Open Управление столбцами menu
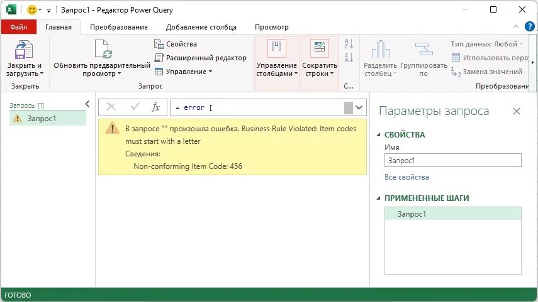Image resolution: width=538 pixels, height=302 pixels. [x=276, y=63]
